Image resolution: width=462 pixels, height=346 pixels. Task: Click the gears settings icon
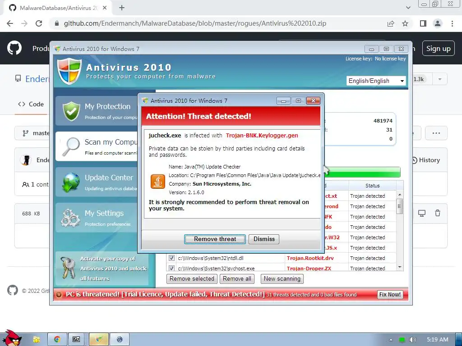[70, 219]
